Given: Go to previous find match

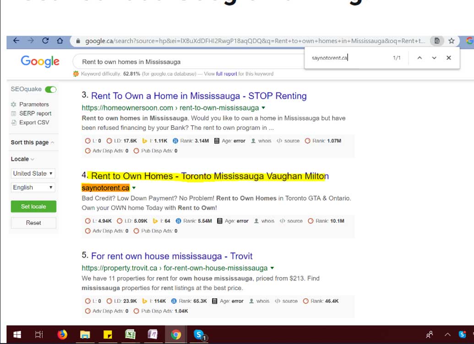Looking at the screenshot, I should [420, 58].
